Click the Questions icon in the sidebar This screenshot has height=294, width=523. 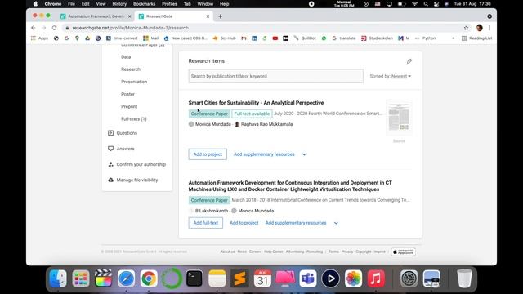coord(111,133)
